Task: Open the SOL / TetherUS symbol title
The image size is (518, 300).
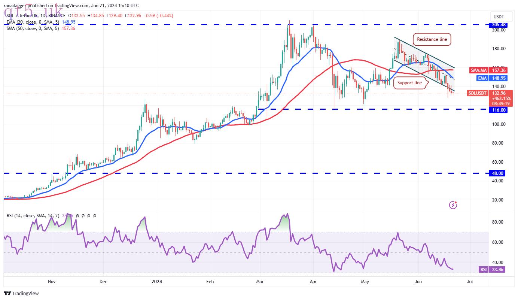Action: pyautogui.click(x=36, y=16)
